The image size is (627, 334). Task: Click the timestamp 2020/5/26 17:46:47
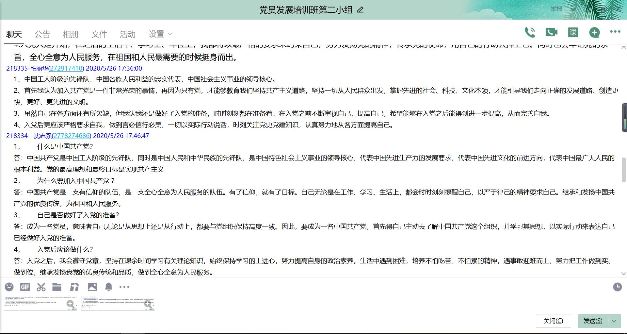[x=121, y=136]
